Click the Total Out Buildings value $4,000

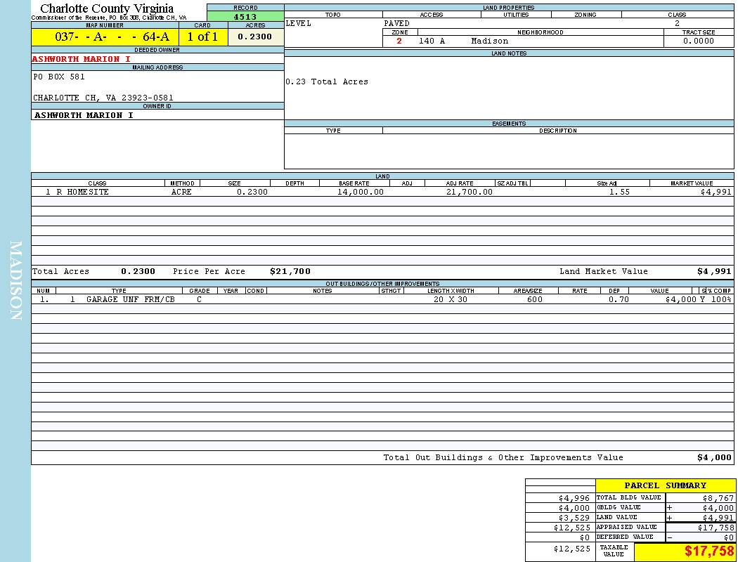(713, 458)
